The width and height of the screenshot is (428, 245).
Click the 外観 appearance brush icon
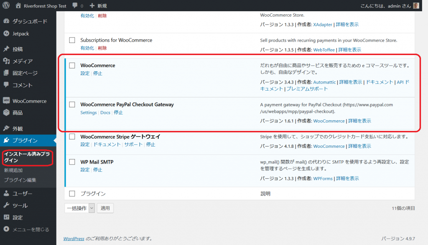[x=6, y=129]
